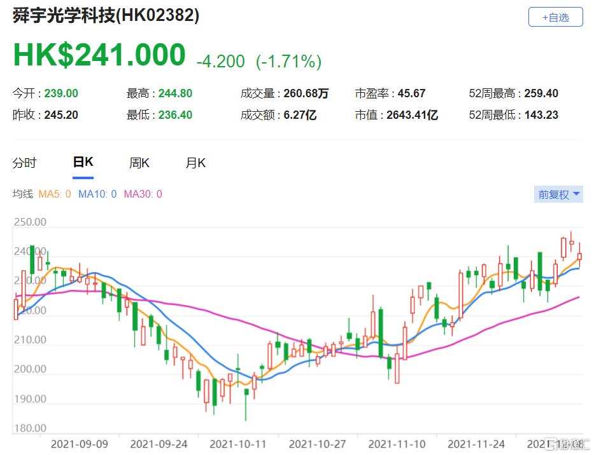Select the active 日K daily tab
594x455 pixels.
[82, 162]
